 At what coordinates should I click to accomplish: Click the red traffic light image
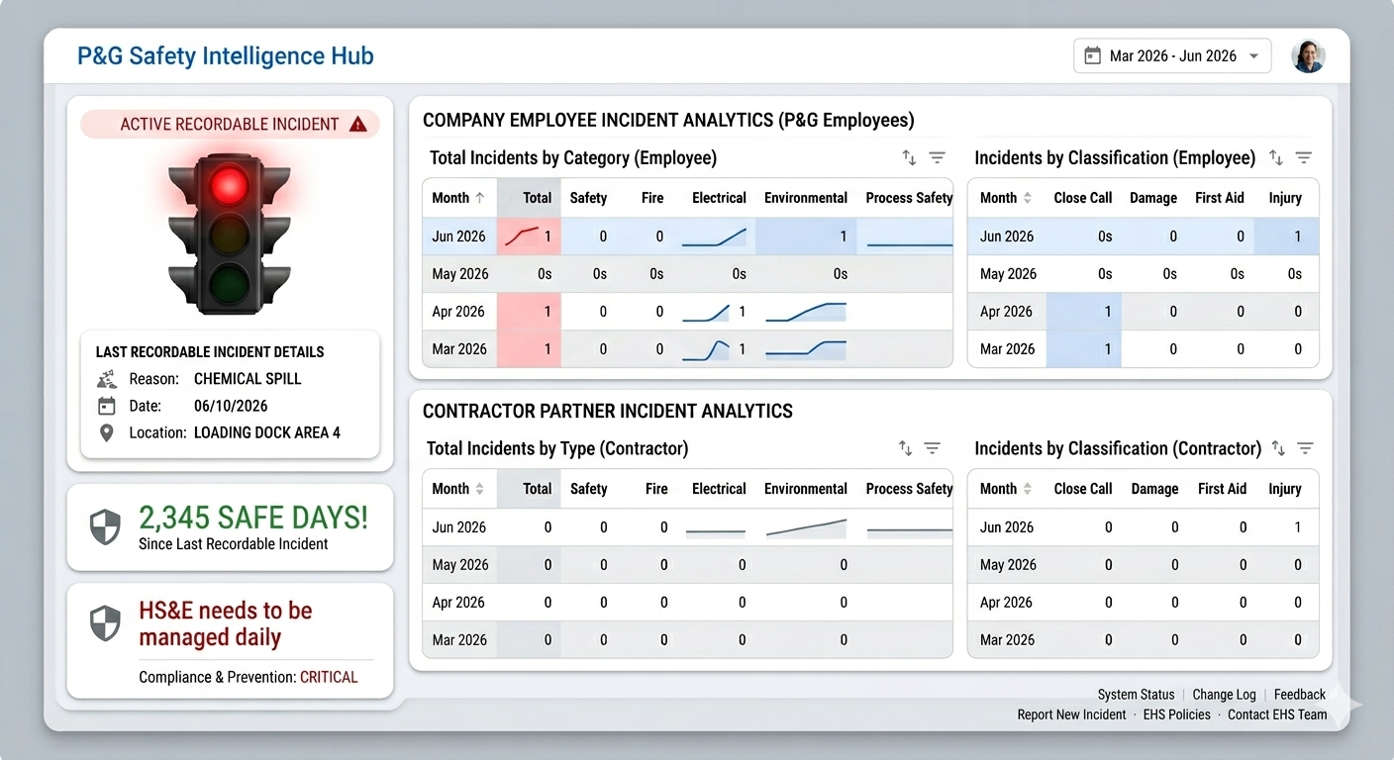[x=230, y=234]
